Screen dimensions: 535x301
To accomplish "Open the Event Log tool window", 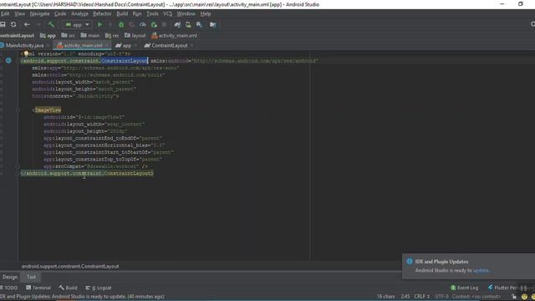I will point(465,288).
